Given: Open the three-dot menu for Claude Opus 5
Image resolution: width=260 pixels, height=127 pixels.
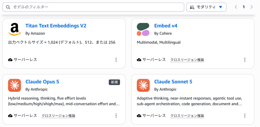Looking at the screenshot, I should click(116, 116).
